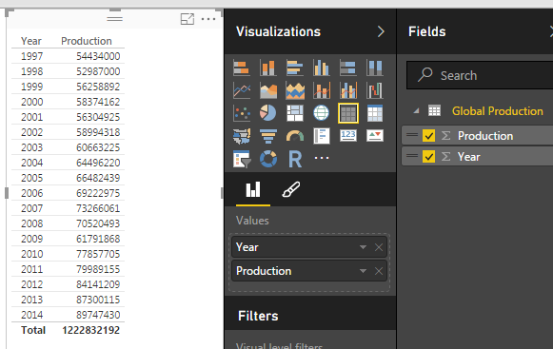Click the 2000 year cell

[x=31, y=102]
